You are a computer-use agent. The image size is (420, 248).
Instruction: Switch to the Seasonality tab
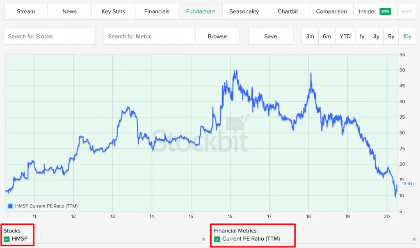click(244, 11)
